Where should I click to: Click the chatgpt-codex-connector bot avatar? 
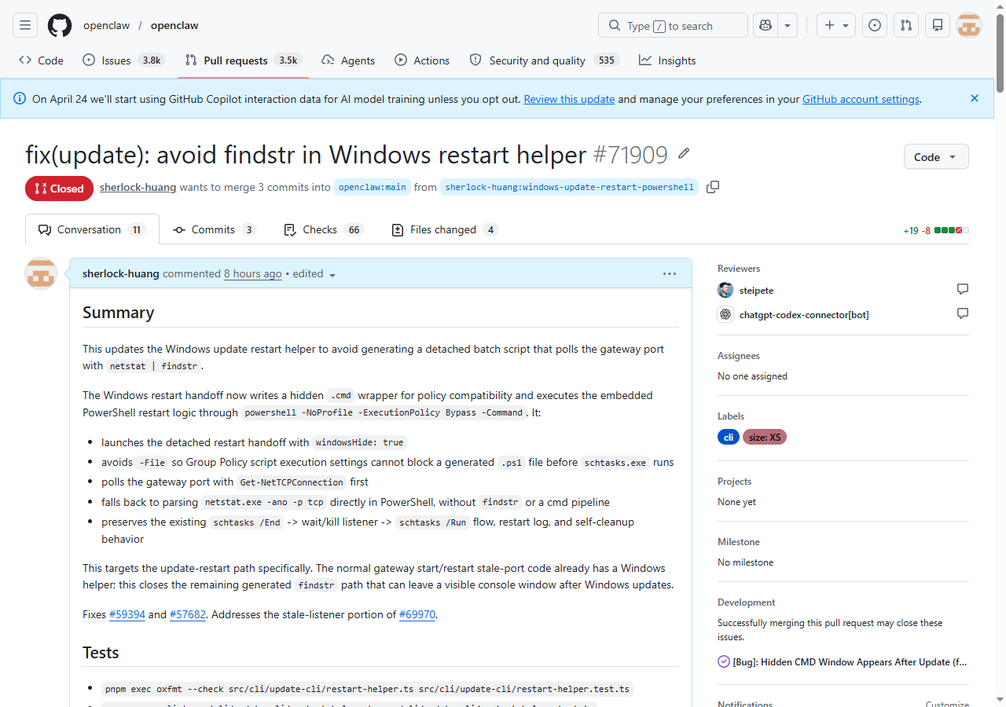[725, 314]
